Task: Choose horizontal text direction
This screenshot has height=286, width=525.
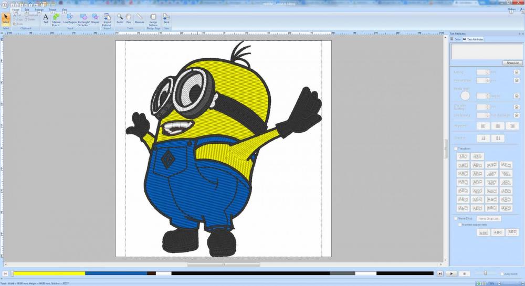Action: pos(483,138)
